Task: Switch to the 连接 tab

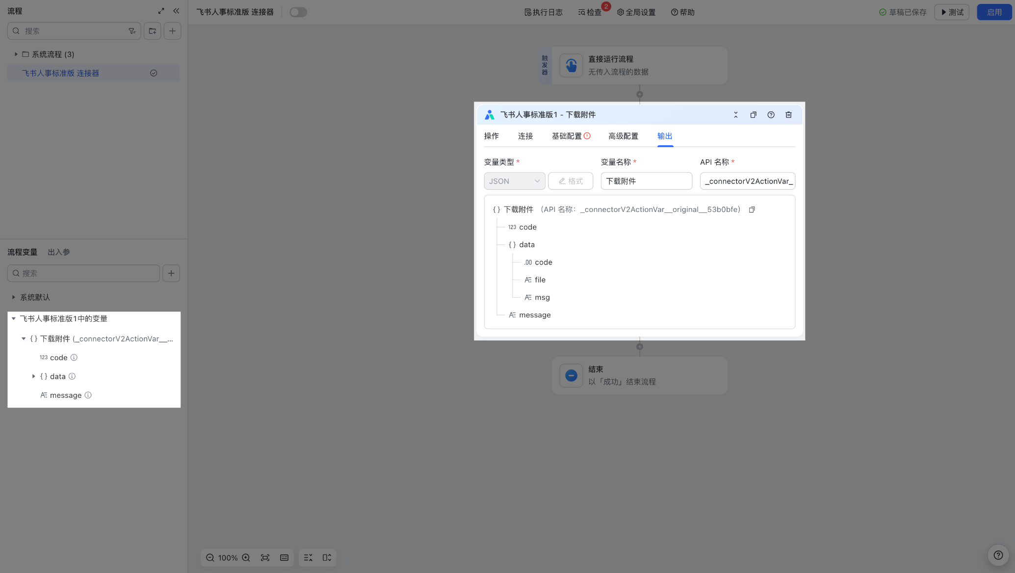Action: click(x=525, y=136)
